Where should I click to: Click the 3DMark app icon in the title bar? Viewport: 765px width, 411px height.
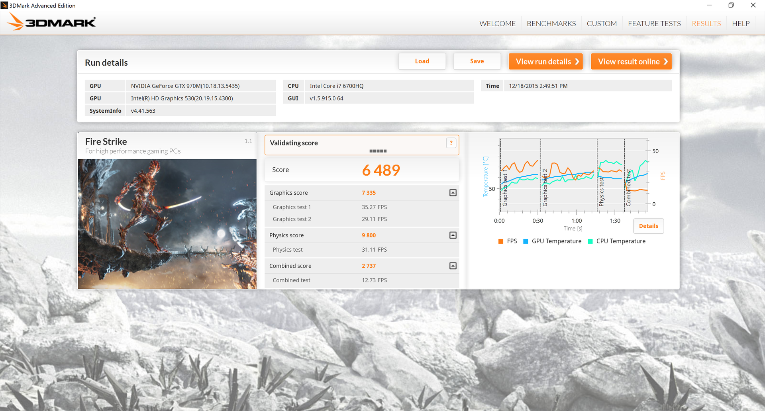[4, 5]
